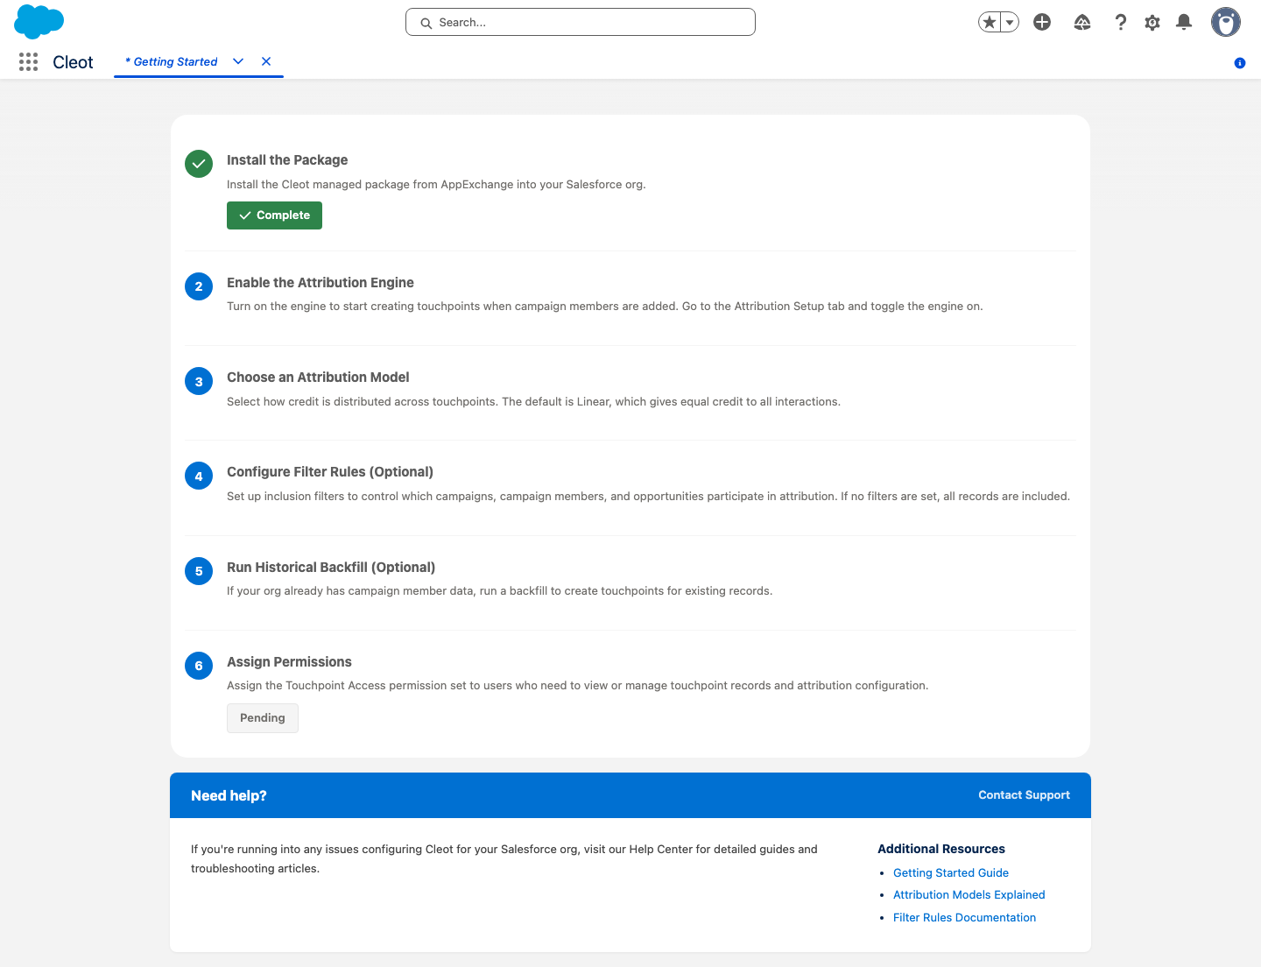Click the Additional Resources heading

click(941, 849)
